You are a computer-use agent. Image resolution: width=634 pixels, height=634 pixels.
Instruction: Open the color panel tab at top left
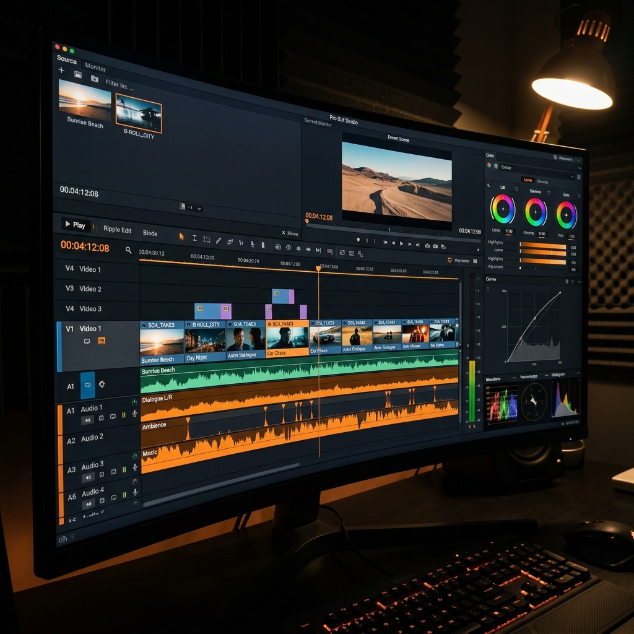(x=490, y=155)
